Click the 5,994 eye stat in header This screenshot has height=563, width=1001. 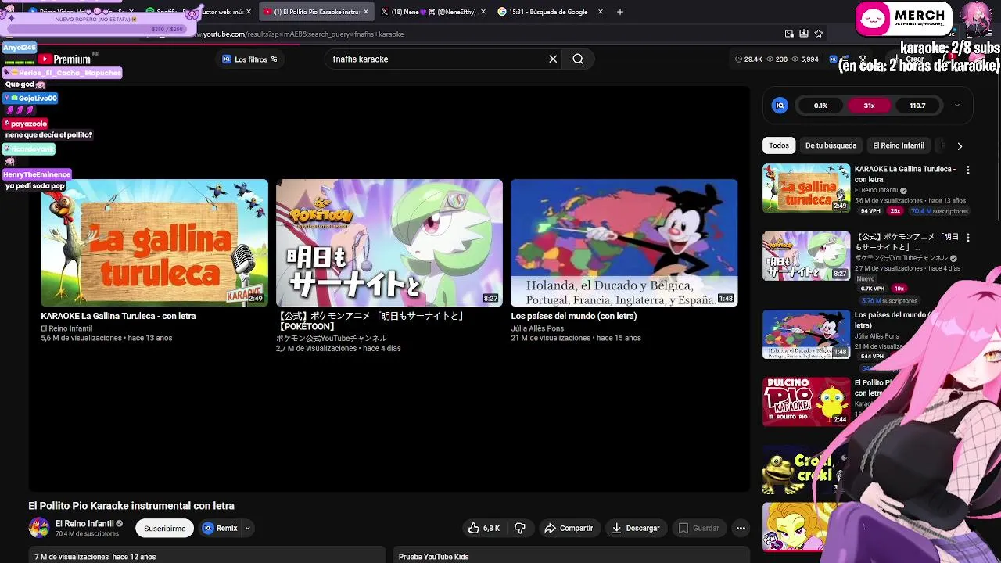point(805,59)
